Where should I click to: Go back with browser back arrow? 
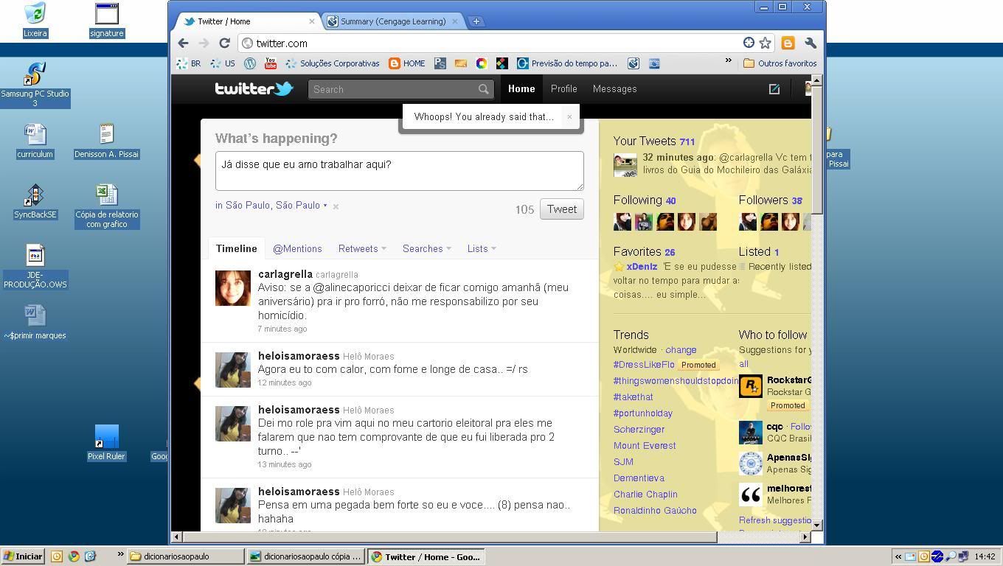pos(184,43)
